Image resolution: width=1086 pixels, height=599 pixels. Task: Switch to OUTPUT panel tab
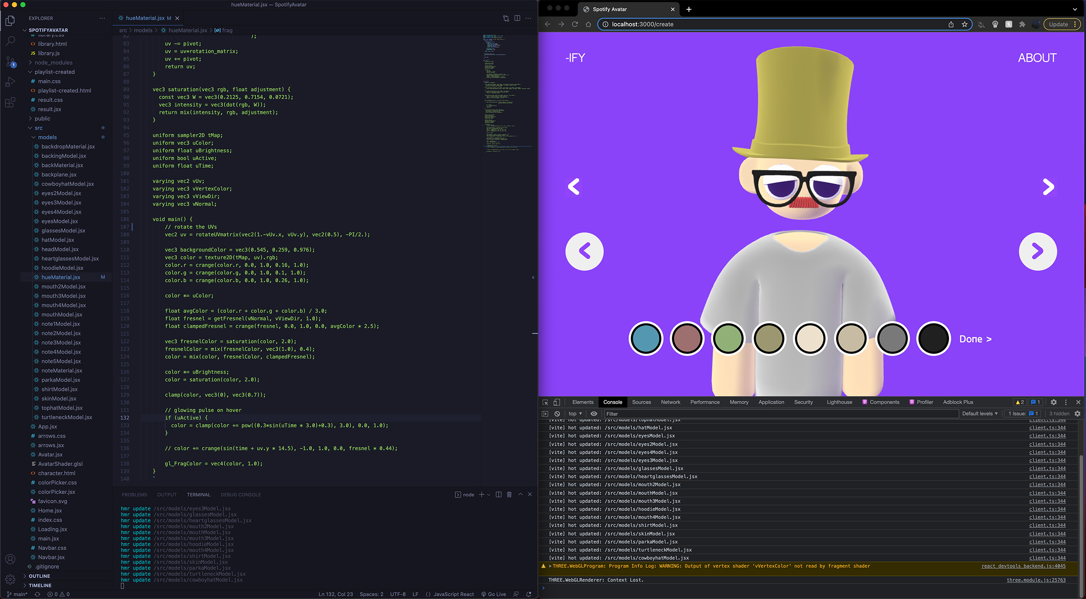click(x=167, y=494)
